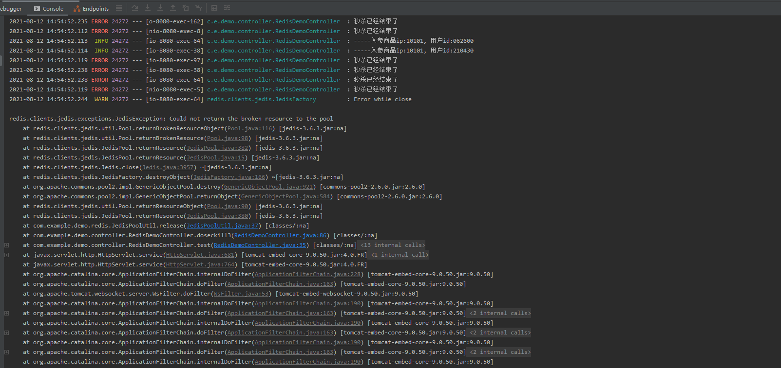Viewport: 781px width, 368px height.
Task: Open the JedisPoolUtil.java:37 link
Action: coord(222,226)
